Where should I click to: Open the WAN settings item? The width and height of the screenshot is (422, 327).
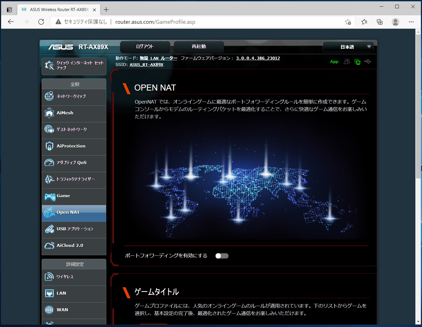pyautogui.click(x=74, y=311)
